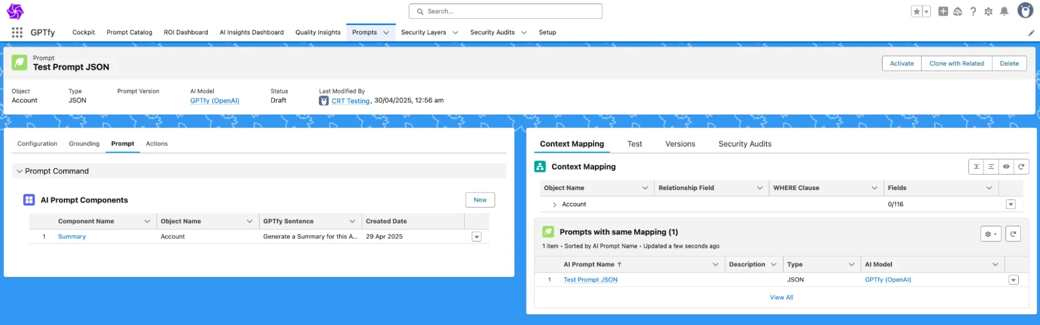Refresh the Prompts with same Mapping list

pyautogui.click(x=1013, y=234)
